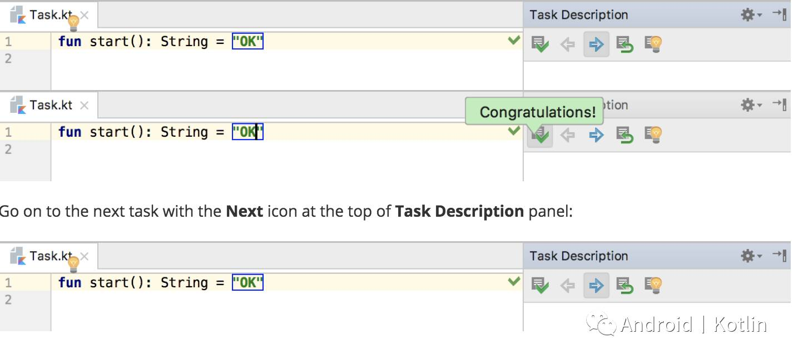This screenshot has width=793, height=359.
Task: Expand gear settings menu in bottom panel
Action: [x=751, y=256]
